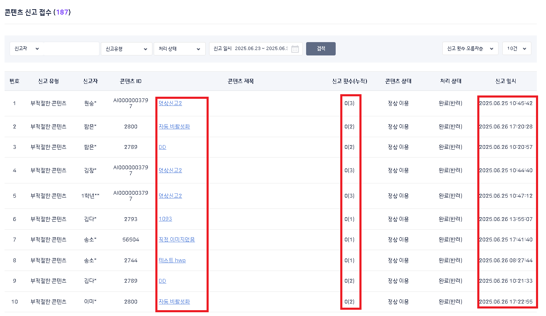Image resolution: width=546 pixels, height=316 pixels.
Task: Change the 10건 page size dropdown
Action: 516,49
